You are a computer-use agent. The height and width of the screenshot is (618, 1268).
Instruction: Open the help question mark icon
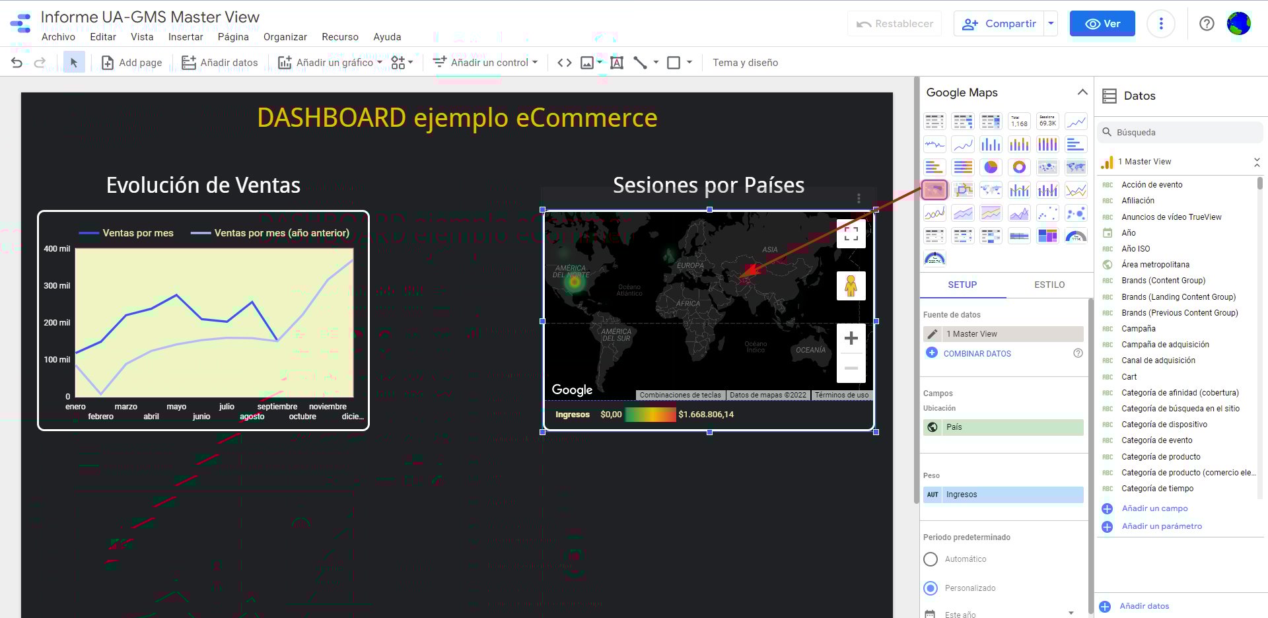pos(1207,24)
